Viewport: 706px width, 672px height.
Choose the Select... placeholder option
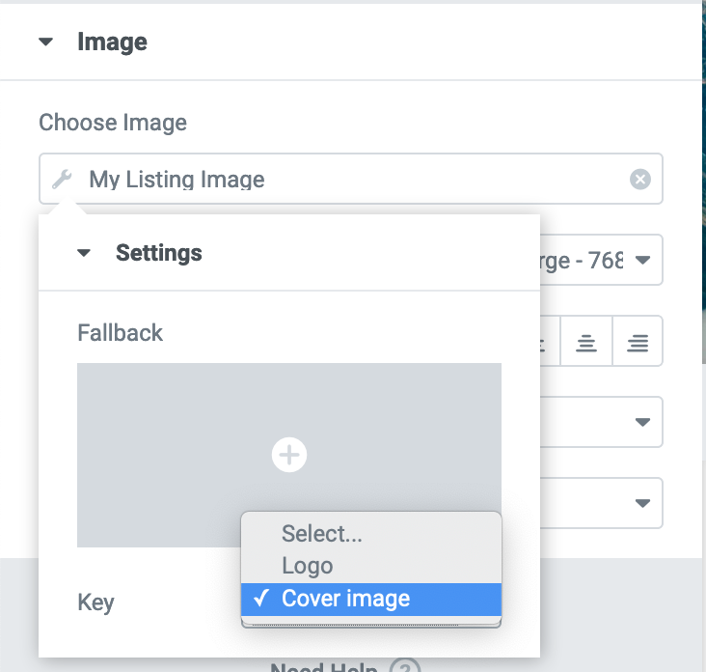(371, 533)
